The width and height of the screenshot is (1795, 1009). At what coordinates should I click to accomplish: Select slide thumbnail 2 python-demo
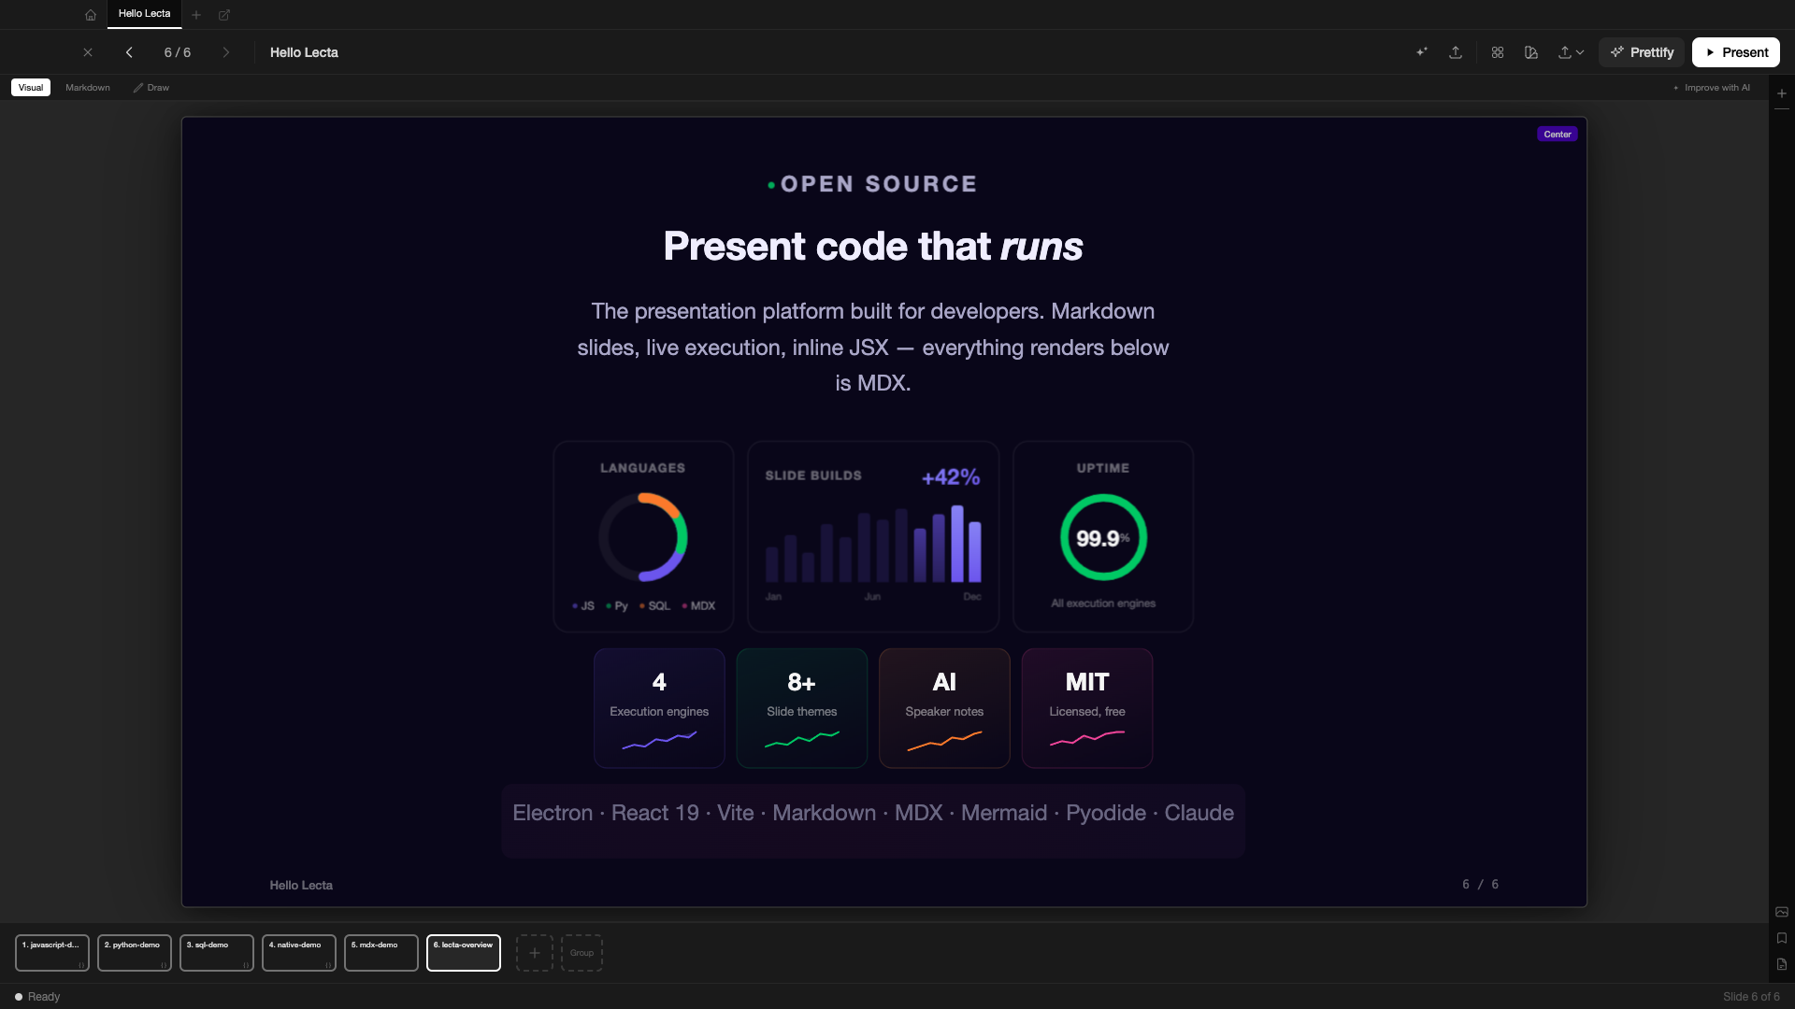click(135, 953)
